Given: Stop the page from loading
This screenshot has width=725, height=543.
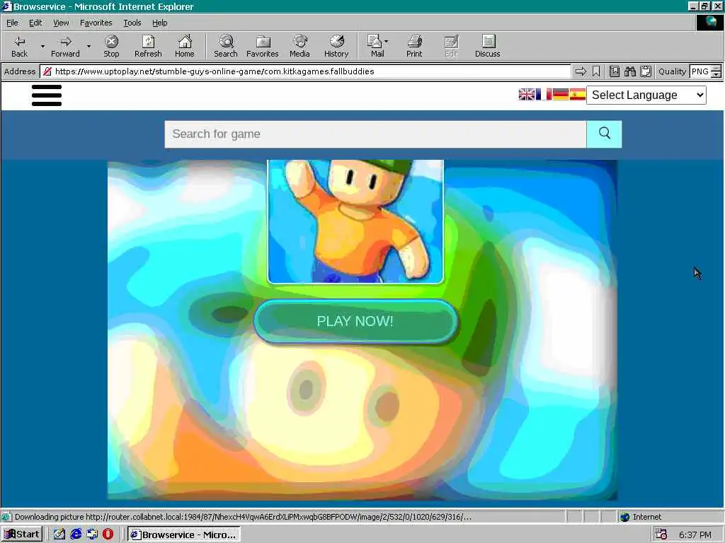Looking at the screenshot, I should (111, 46).
